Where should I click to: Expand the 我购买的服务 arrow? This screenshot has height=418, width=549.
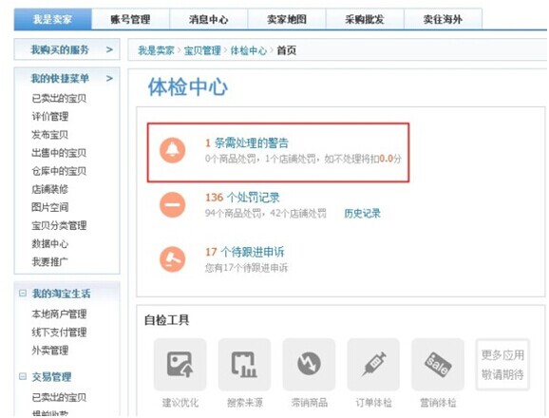point(109,49)
